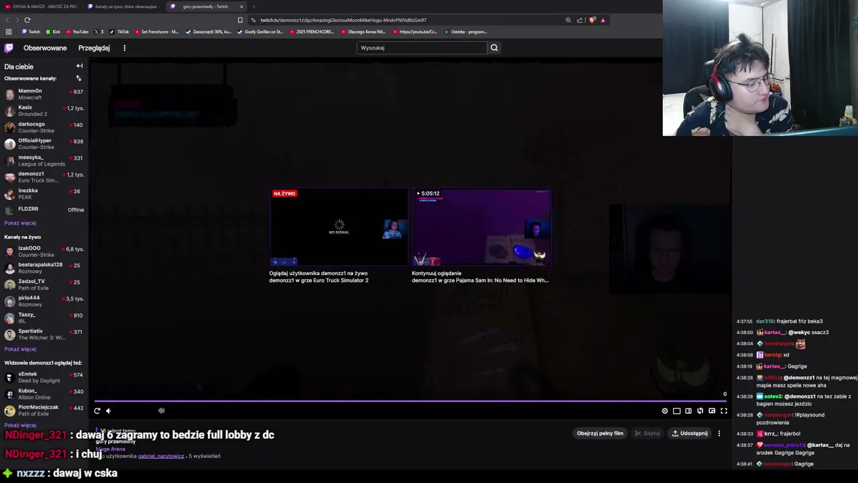Viewport: 858px width, 483px height.
Task: Open the clip's more options menu
Action: tap(719, 433)
